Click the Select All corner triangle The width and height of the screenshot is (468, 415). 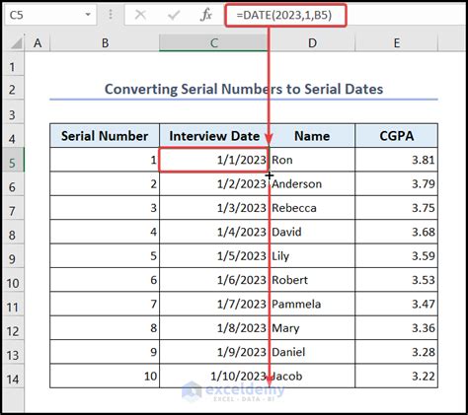pos(16,43)
